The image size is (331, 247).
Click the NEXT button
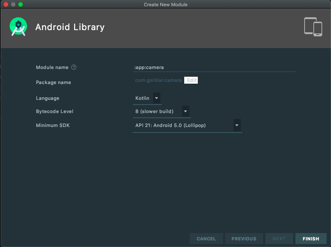279,239
